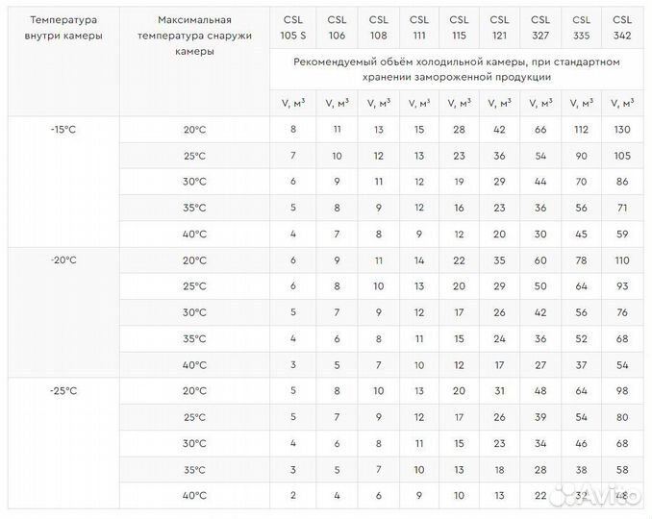Select the 'Максимальная температура снаружи камеры' header
The image size is (652, 519).
pos(194,36)
